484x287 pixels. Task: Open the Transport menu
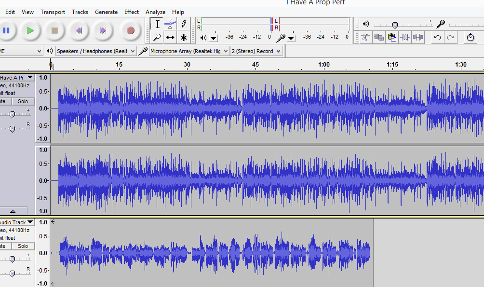click(53, 12)
